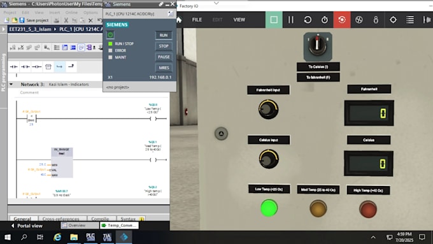Insert an output coil from favorites
The width and height of the screenshot is (433, 244).
[x=37, y=67]
